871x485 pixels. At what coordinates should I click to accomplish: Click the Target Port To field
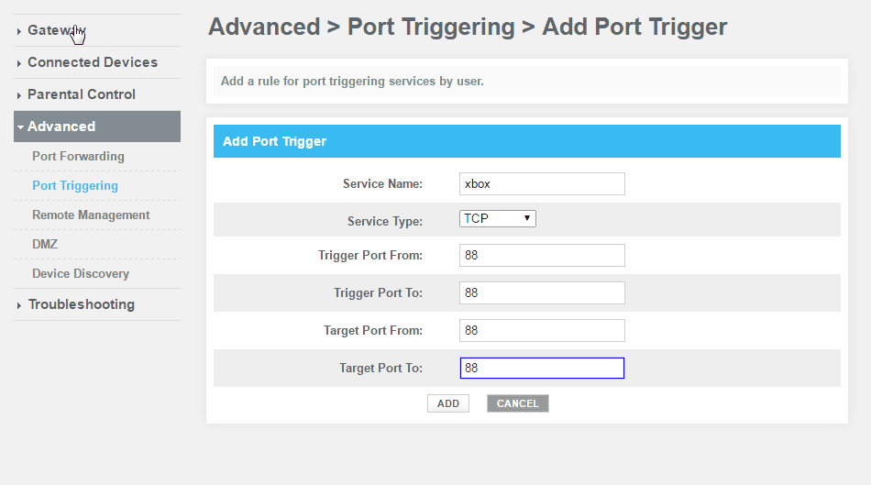point(542,368)
